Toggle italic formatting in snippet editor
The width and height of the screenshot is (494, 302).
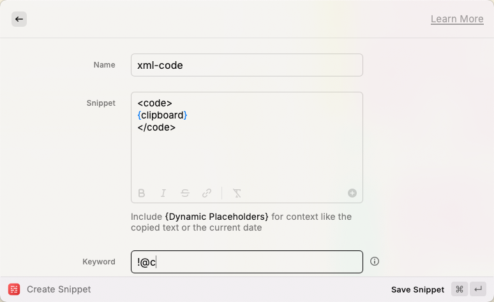coord(163,193)
